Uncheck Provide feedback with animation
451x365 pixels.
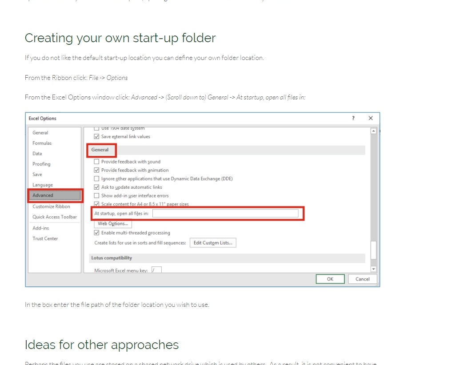97,170
